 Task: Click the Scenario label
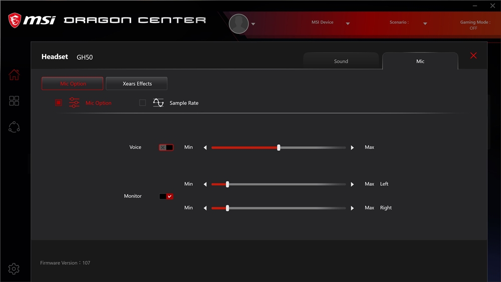(399, 22)
